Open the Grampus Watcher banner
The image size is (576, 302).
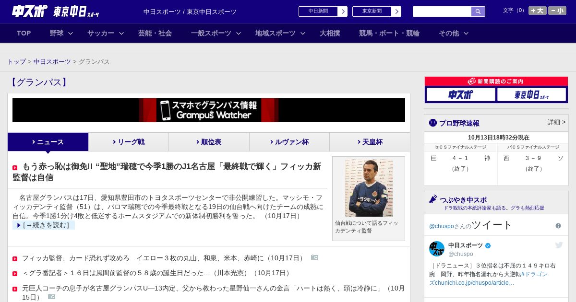pos(209,110)
